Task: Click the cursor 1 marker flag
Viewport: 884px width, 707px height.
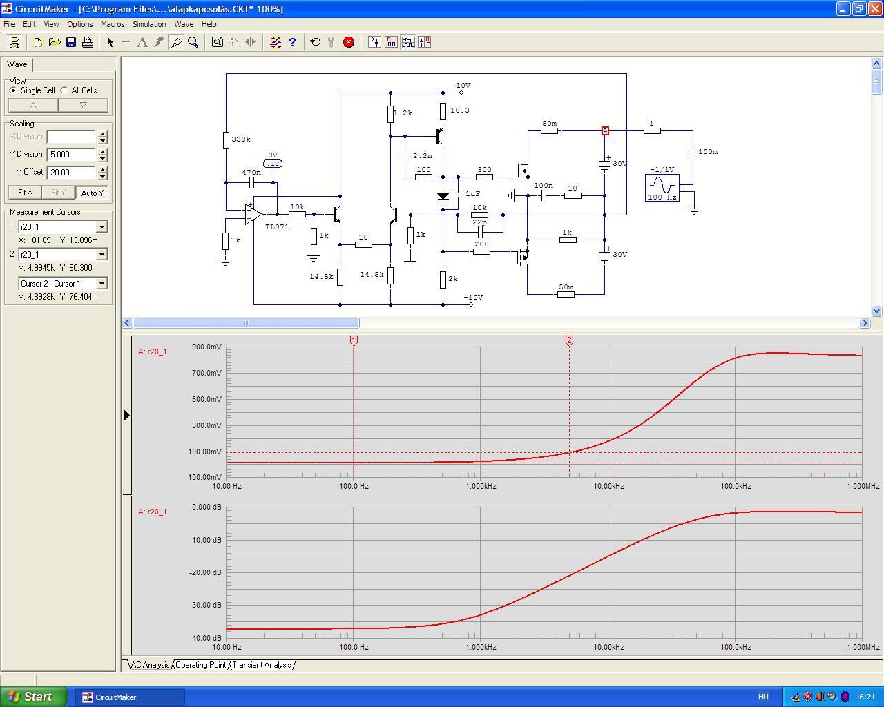Action: [x=354, y=340]
